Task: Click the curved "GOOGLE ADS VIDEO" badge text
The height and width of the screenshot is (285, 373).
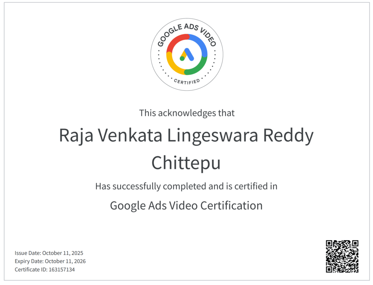Action: point(186,31)
